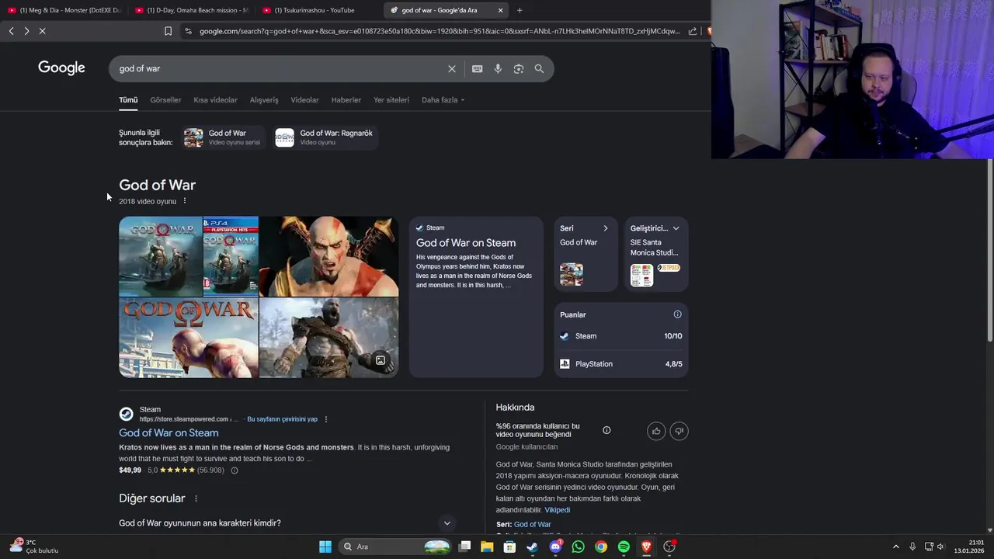Viewport: 994px width, 559px height.
Task: Open the on-screen keyboard input tool
Action: [x=478, y=68]
